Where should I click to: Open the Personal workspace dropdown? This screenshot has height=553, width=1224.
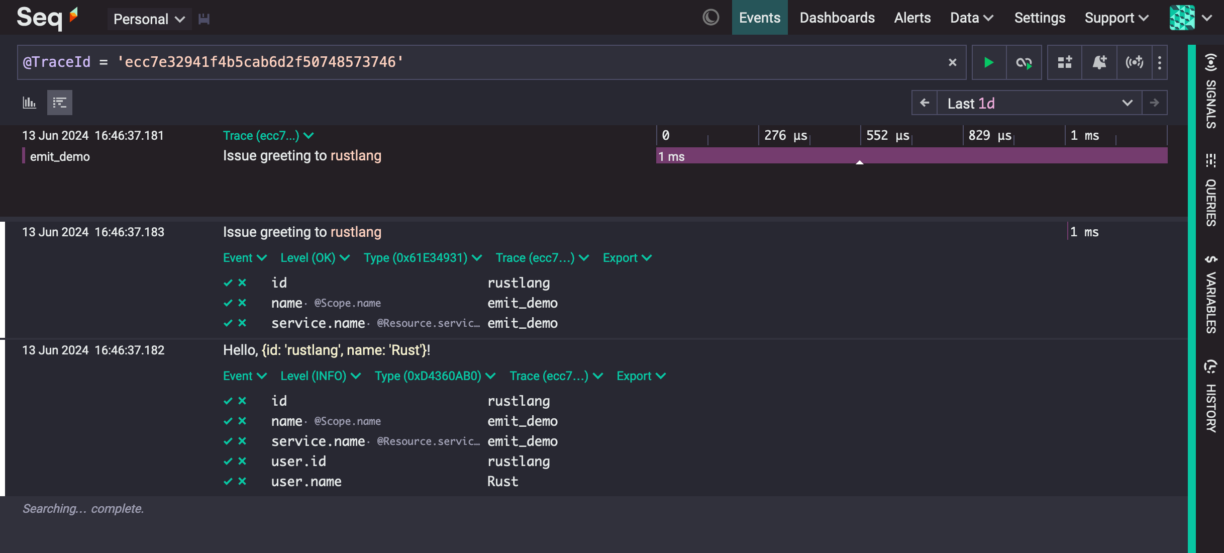(149, 19)
